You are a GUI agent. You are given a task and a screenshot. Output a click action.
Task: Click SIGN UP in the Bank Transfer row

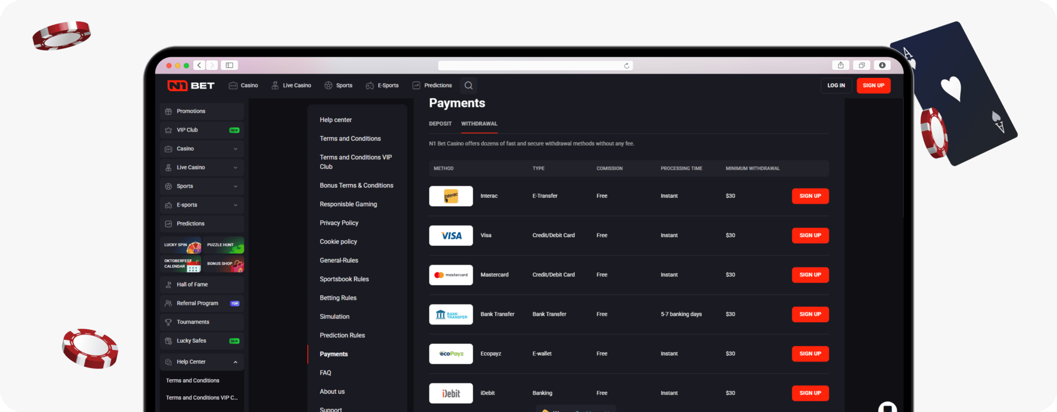810,315
